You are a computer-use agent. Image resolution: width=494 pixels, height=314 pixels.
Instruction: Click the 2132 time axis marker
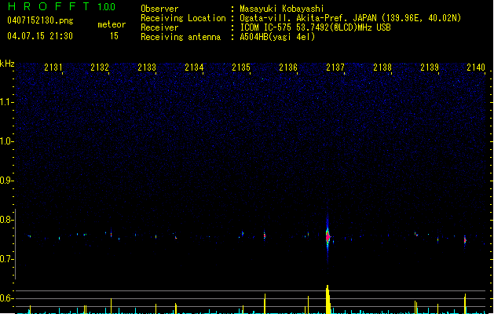(x=100, y=68)
